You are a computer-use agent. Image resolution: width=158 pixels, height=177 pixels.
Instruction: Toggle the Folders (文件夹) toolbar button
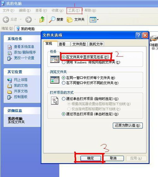[x=76, y=20]
